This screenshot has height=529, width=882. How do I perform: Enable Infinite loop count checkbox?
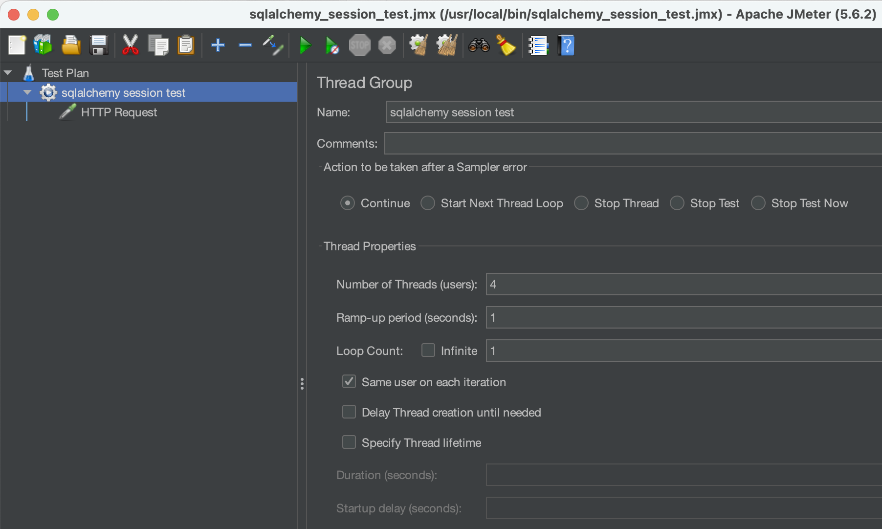pos(428,350)
